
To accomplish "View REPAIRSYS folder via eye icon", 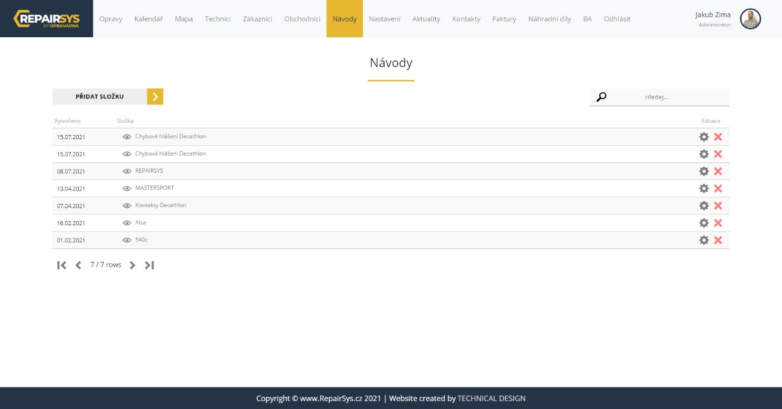I will point(127,172).
